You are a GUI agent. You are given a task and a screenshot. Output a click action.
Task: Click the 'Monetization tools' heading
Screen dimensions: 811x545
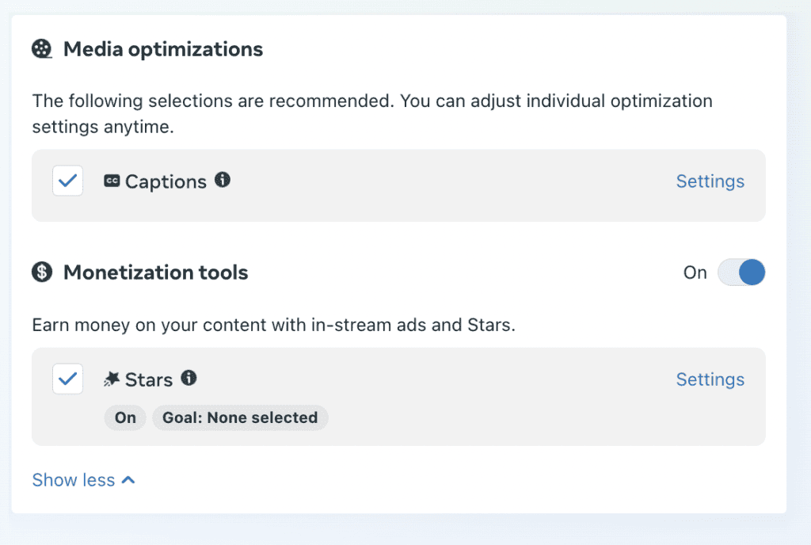(x=156, y=272)
